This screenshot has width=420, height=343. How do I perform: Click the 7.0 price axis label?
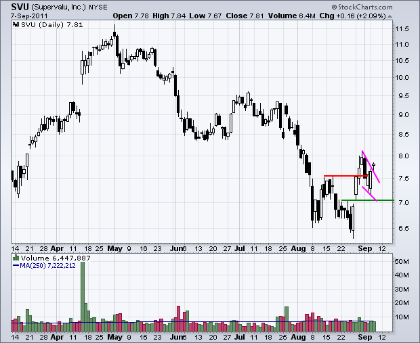[x=403, y=202]
